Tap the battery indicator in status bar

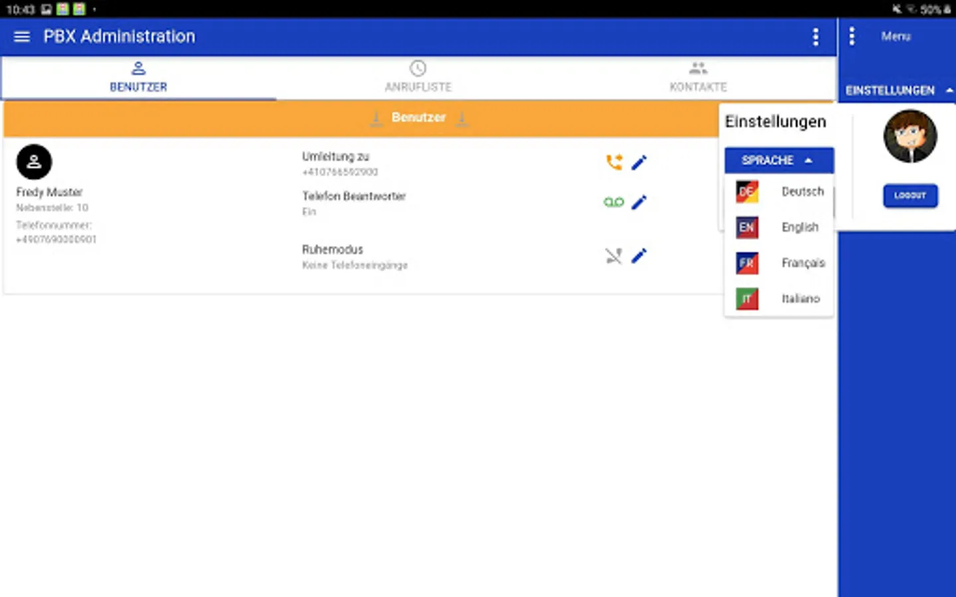click(x=935, y=9)
